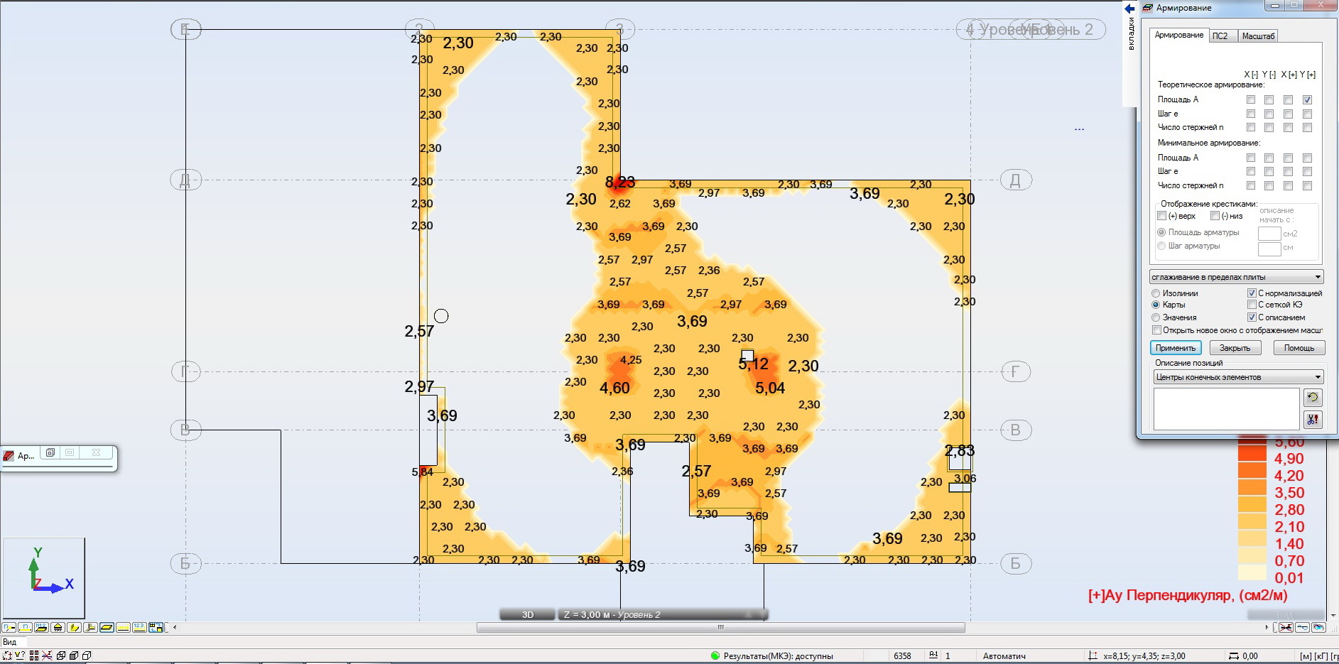This screenshot has width=1339, height=664.
Task: Click the Закрыть button
Action: (x=1235, y=348)
